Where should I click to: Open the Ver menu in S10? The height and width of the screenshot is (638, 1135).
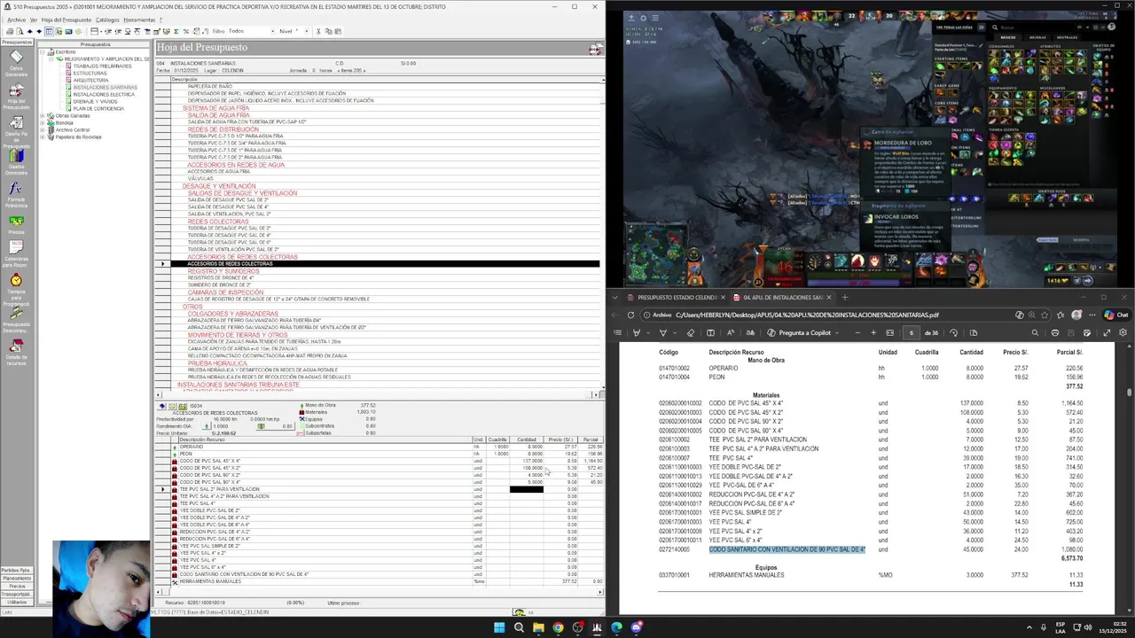click(34, 19)
